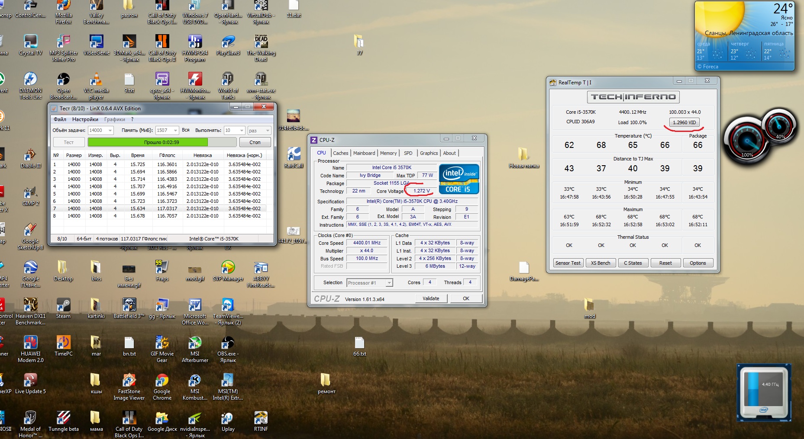Screen dimensions: 804x439
Task: Open the Steam desktop icon
Action: click(x=63, y=305)
